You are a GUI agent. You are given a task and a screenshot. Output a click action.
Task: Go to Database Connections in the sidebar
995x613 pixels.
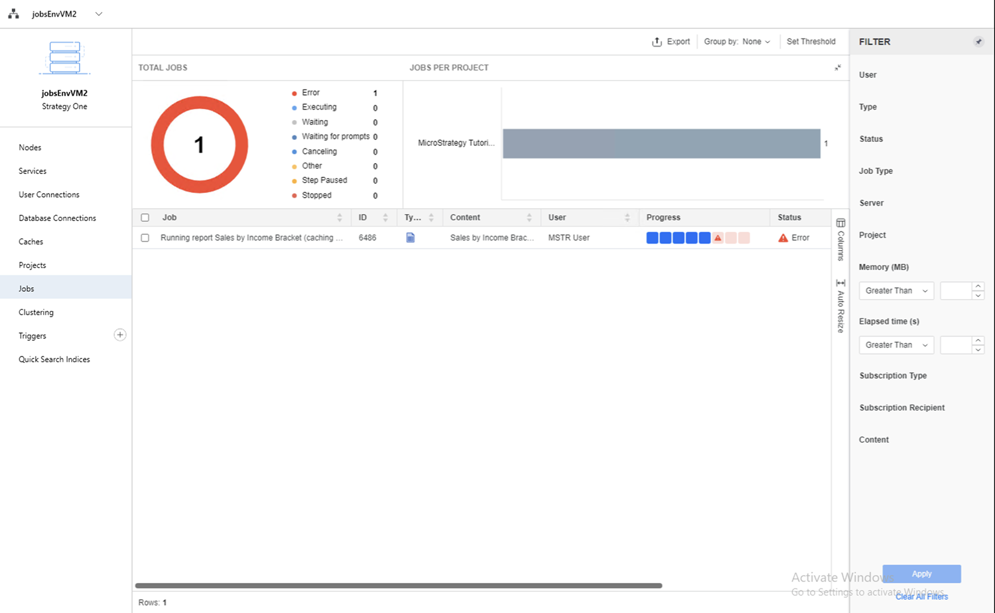coord(57,218)
